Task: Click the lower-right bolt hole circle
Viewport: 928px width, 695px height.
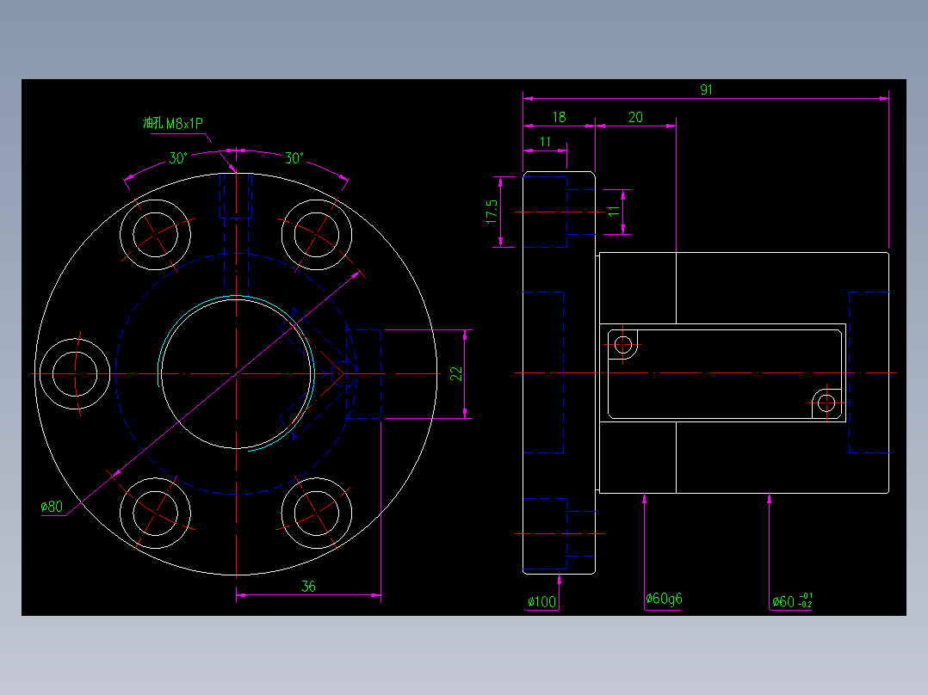Action: pyautogui.click(x=317, y=513)
